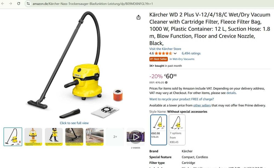Click the address bar URL field
274x168 pixels.
93,4
